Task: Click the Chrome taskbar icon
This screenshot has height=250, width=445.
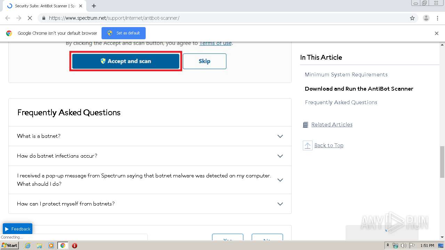Action: click(63, 245)
